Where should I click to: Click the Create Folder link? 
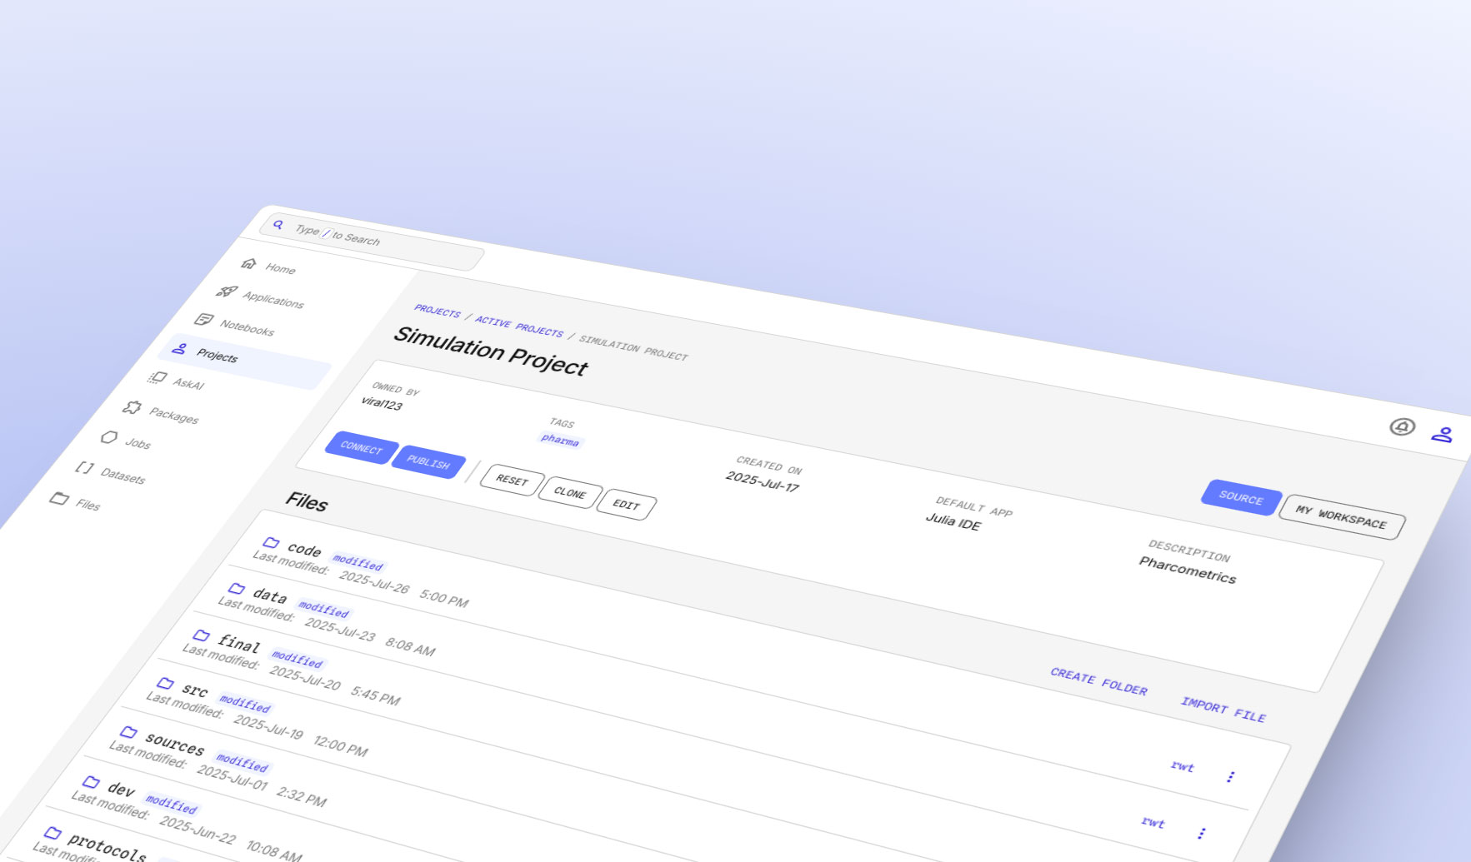(1098, 681)
